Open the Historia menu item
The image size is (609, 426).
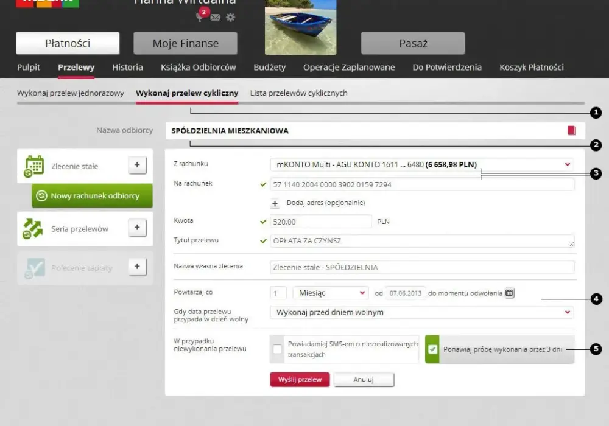[127, 67]
